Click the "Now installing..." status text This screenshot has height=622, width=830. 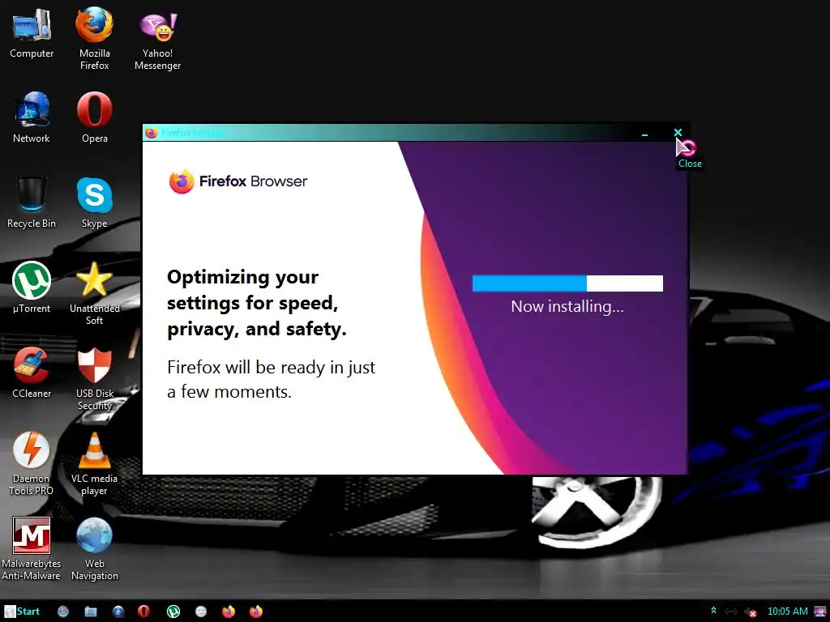[567, 307]
